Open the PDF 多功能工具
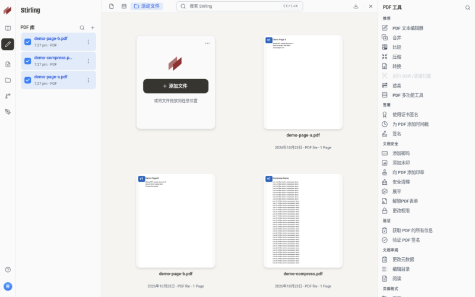This screenshot has width=475, height=297. pyautogui.click(x=407, y=95)
